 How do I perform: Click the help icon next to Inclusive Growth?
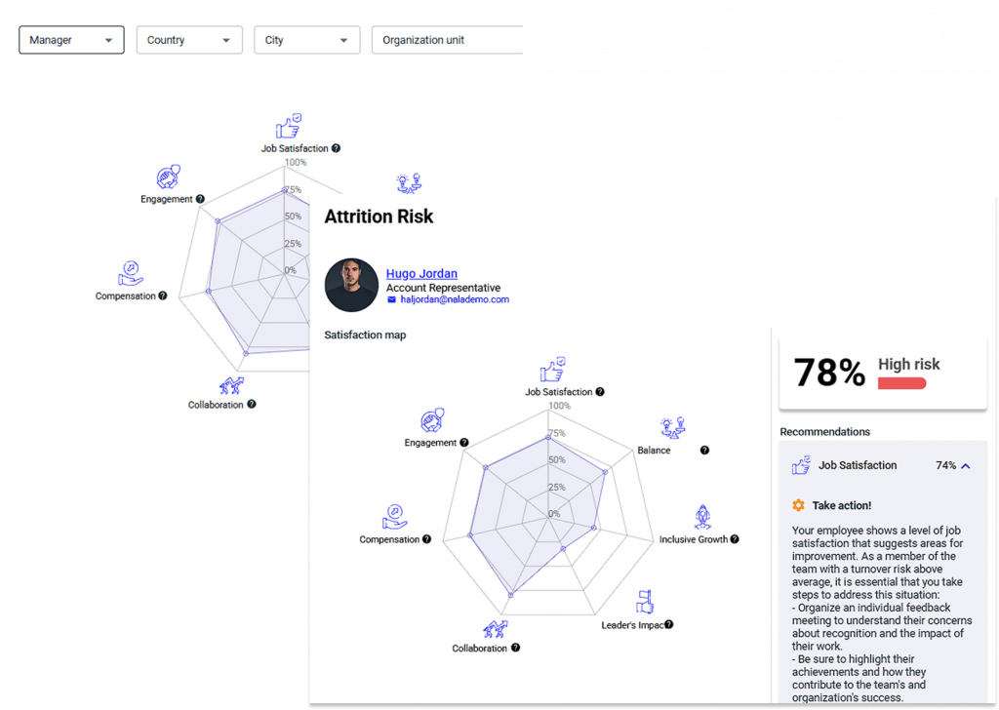(x=735, y=539)
